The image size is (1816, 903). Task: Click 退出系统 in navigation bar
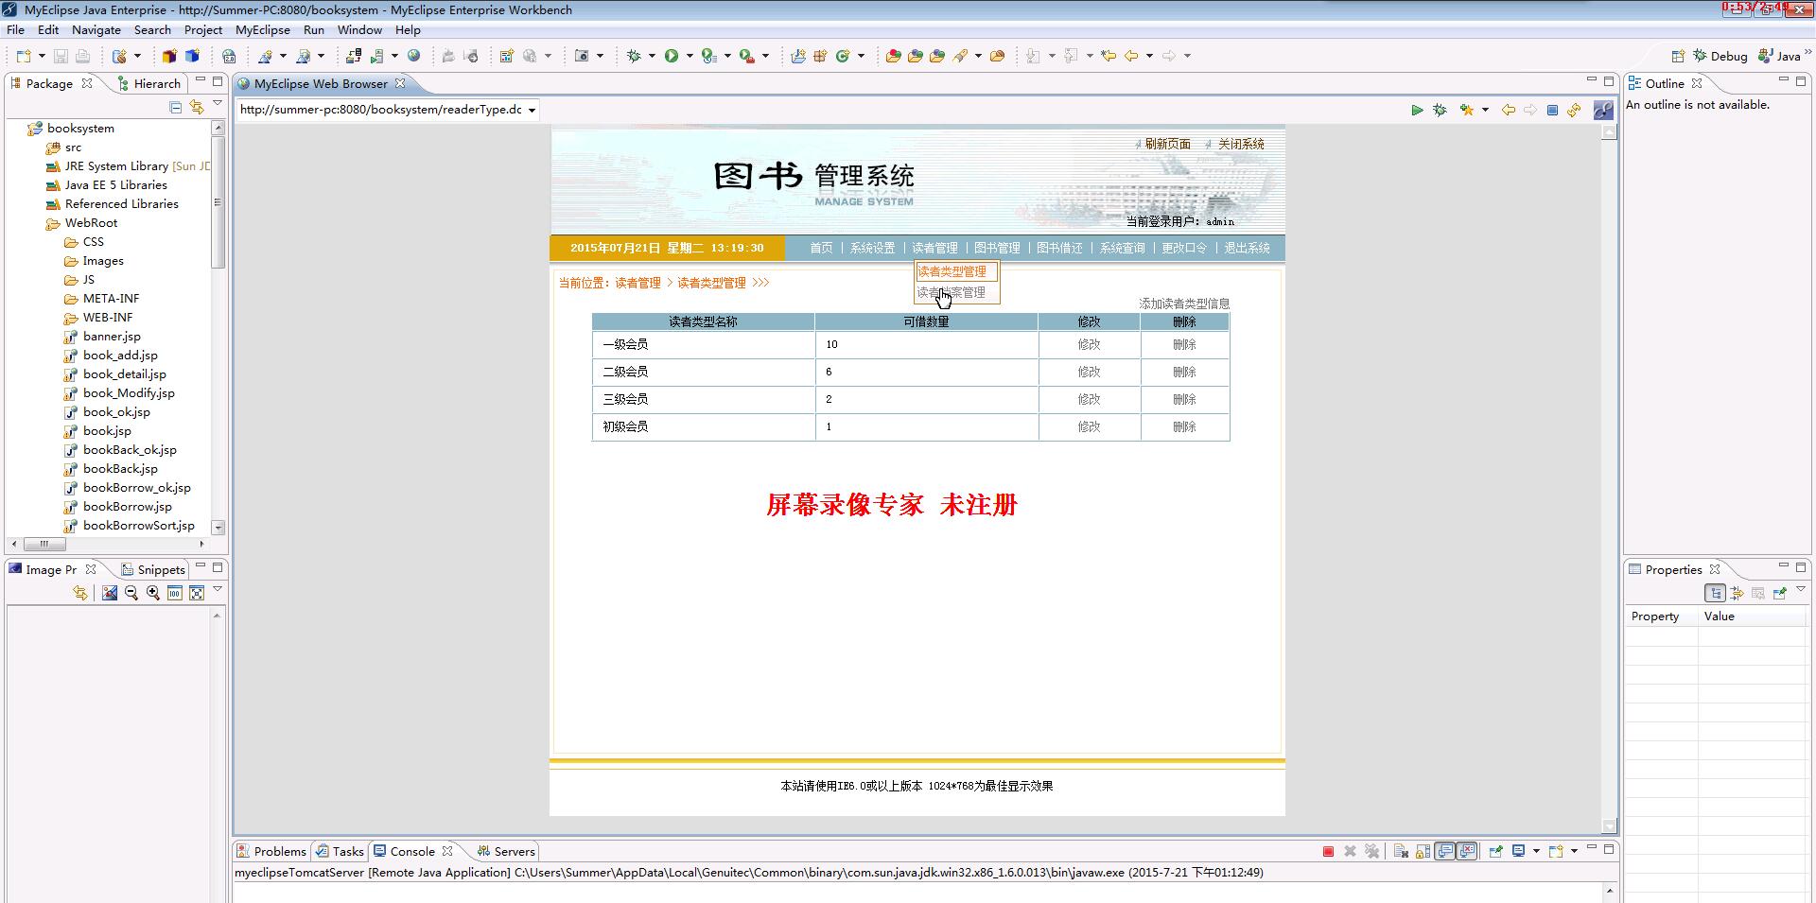tap(1247, 248)
